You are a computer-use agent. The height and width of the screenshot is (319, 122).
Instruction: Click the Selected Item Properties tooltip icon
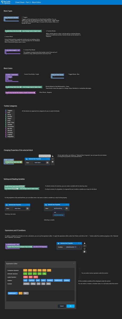click(53, 156)
